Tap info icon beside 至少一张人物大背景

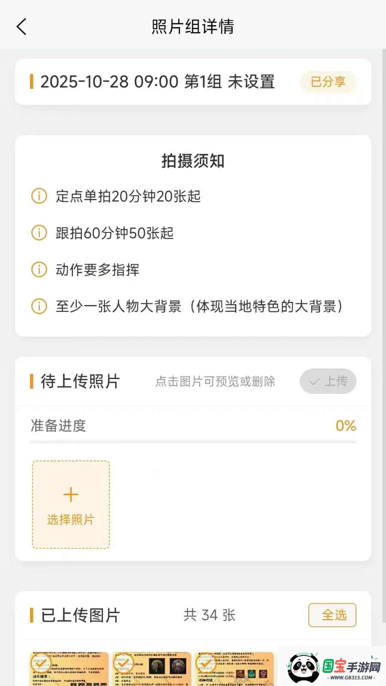[x=39, y=306]
